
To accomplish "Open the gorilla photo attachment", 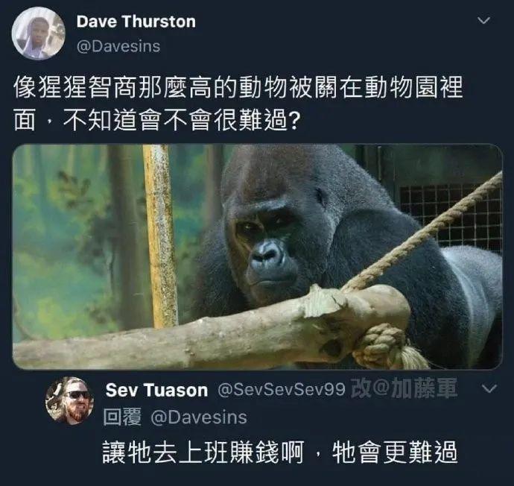I will (257, 256).
